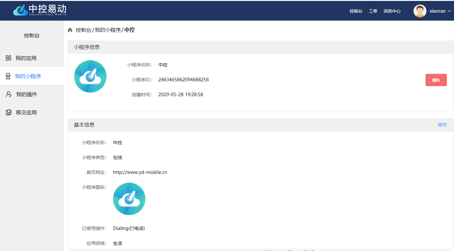
Task: Select 我的插件 in the sidebar
Action: click(32, 94)
